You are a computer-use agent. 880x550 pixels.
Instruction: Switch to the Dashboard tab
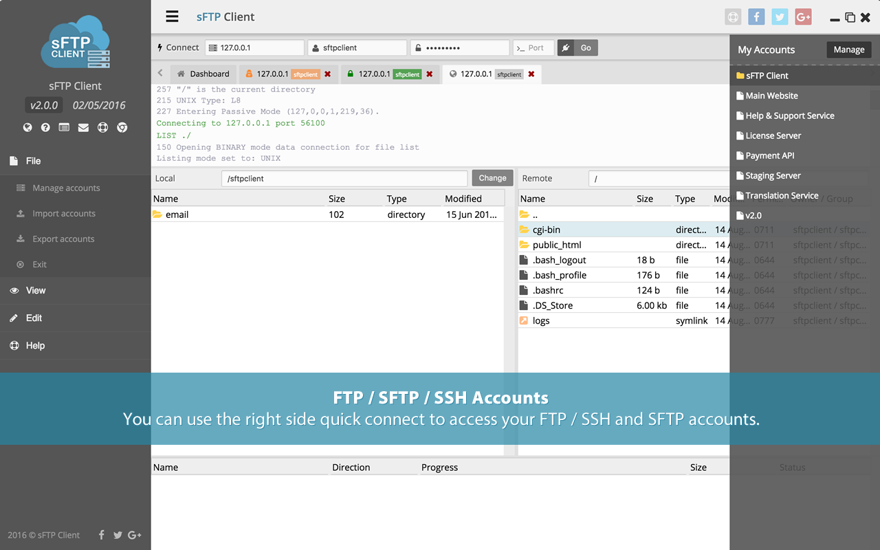point(203,74)
